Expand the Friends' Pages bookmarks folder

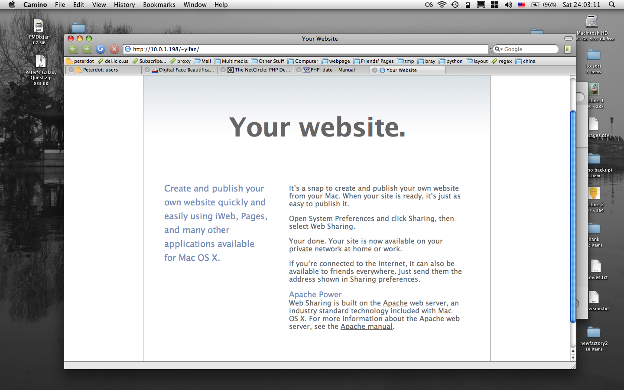pos(374,61)
